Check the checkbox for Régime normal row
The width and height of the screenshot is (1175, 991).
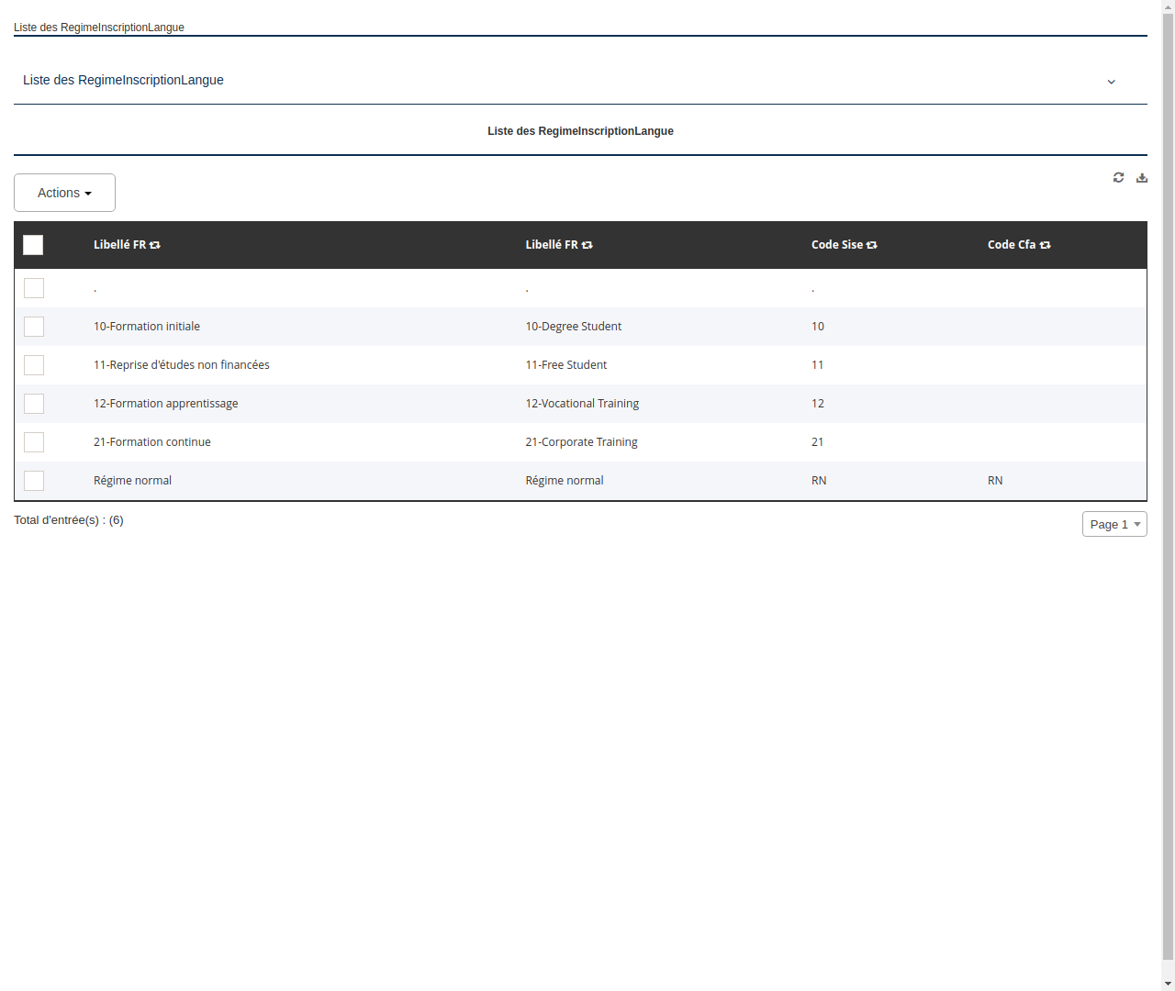click(x=34, y=480)
